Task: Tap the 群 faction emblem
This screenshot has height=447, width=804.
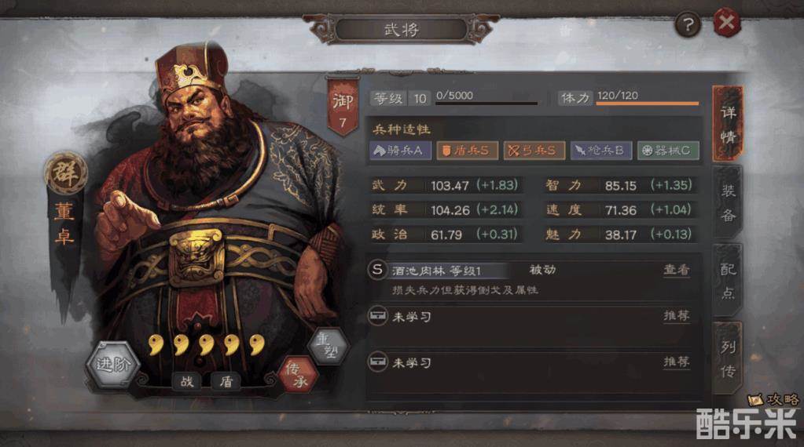Action: point(65,173)
